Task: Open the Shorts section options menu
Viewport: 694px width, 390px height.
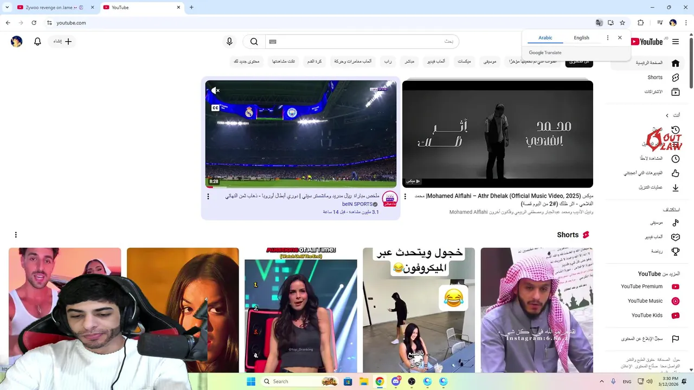Action: (16, 235)
